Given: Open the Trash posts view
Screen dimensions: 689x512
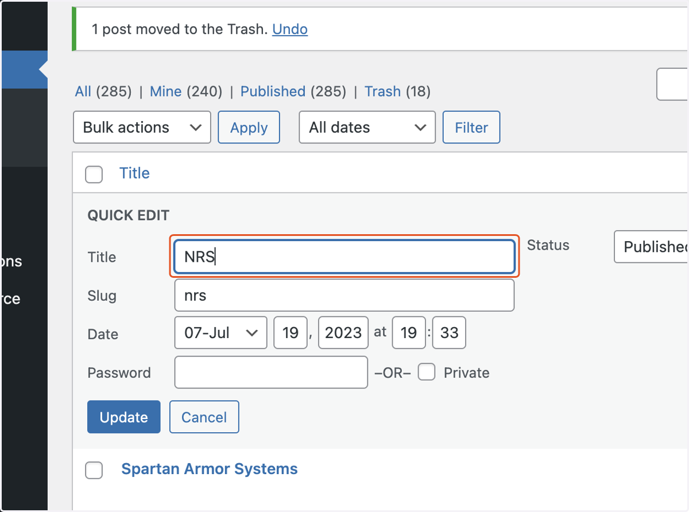Looking at the screenshot, I should tap(382, 91).
